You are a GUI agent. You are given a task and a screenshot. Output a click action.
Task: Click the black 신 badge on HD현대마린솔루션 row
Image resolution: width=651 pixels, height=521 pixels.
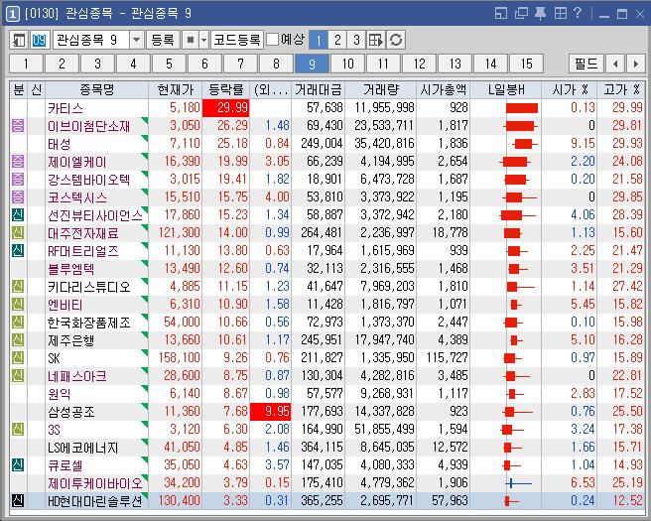pos(18,500)
